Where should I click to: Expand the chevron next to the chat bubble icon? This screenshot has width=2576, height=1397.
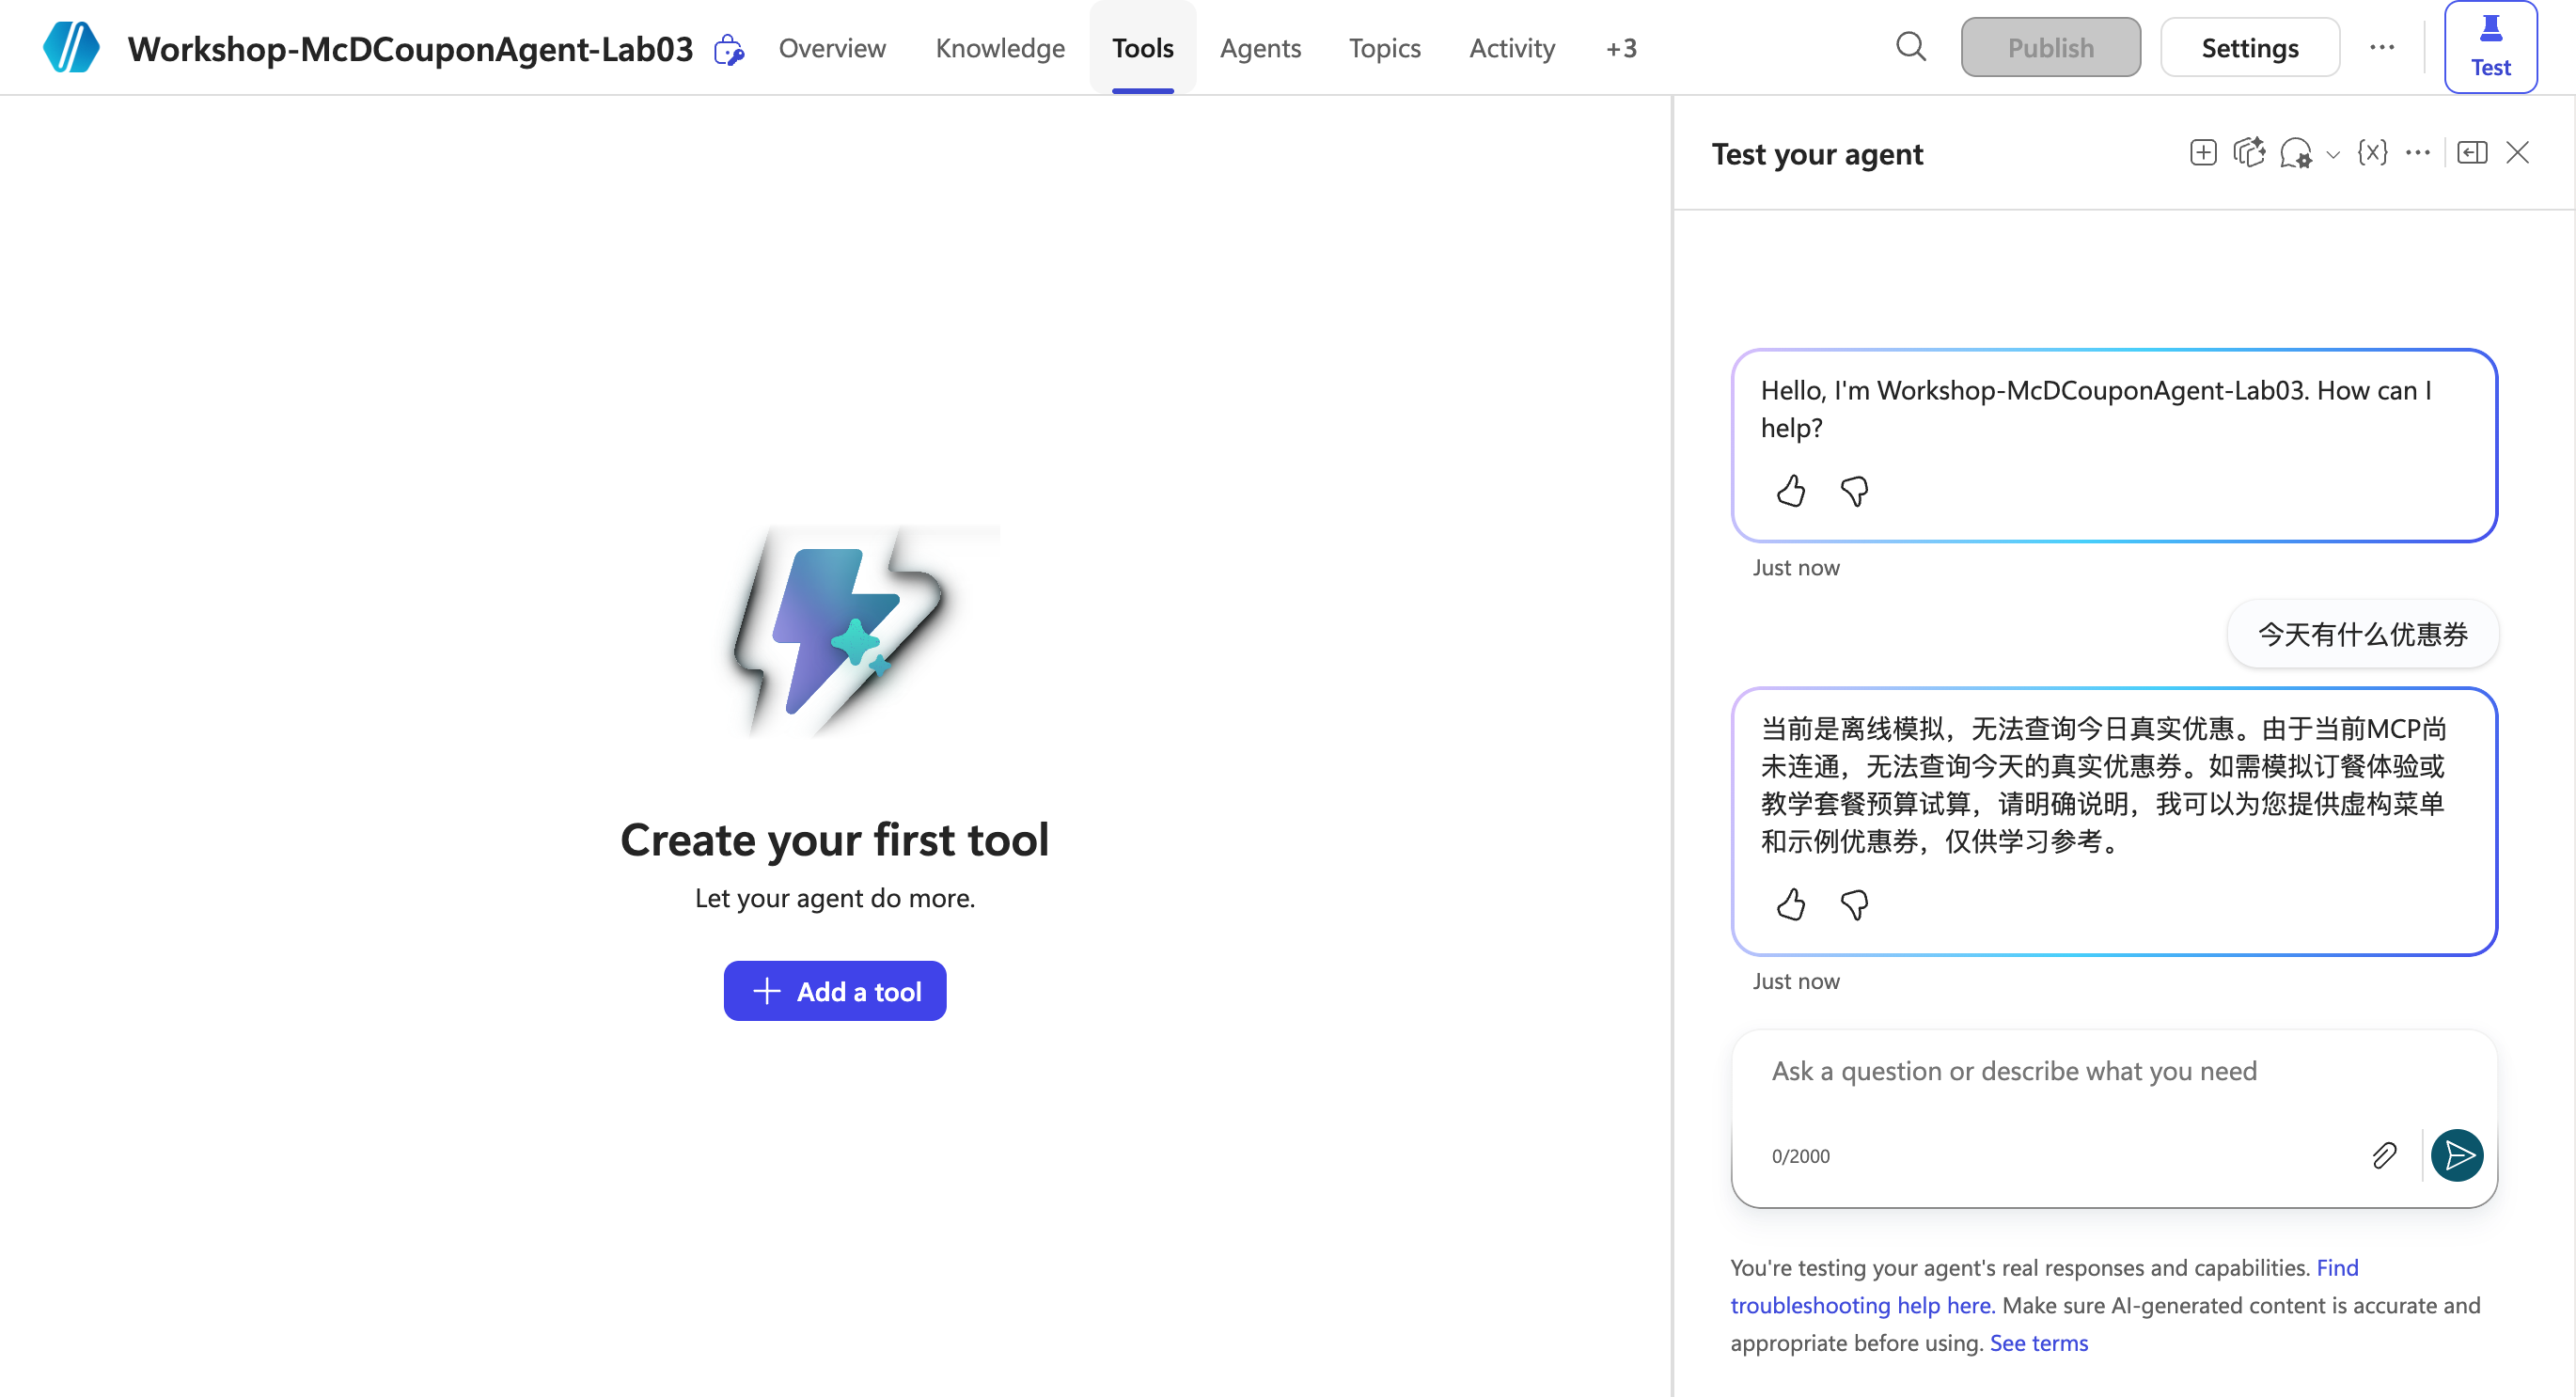tap(2332, 154)
